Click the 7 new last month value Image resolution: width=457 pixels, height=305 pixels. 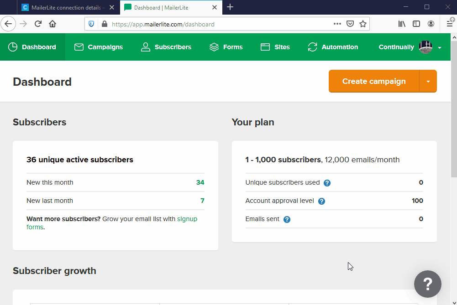pos(202,201)
